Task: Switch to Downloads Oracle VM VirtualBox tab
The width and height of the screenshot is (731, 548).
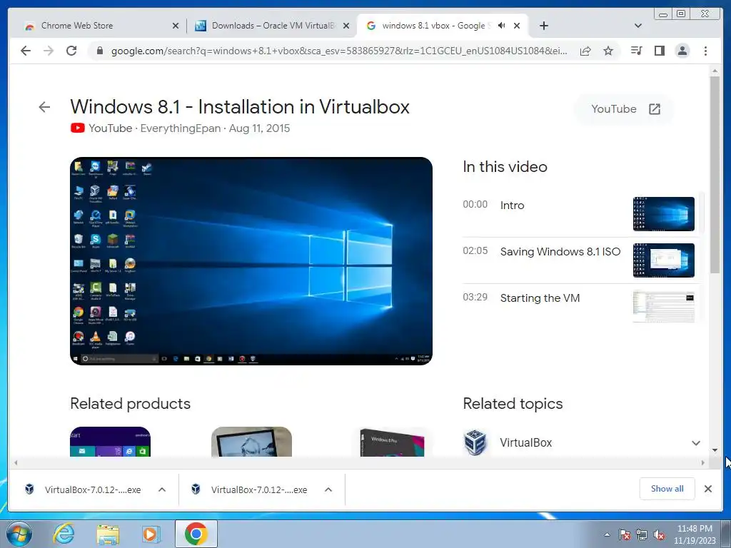Action: (x=273, y=26)
